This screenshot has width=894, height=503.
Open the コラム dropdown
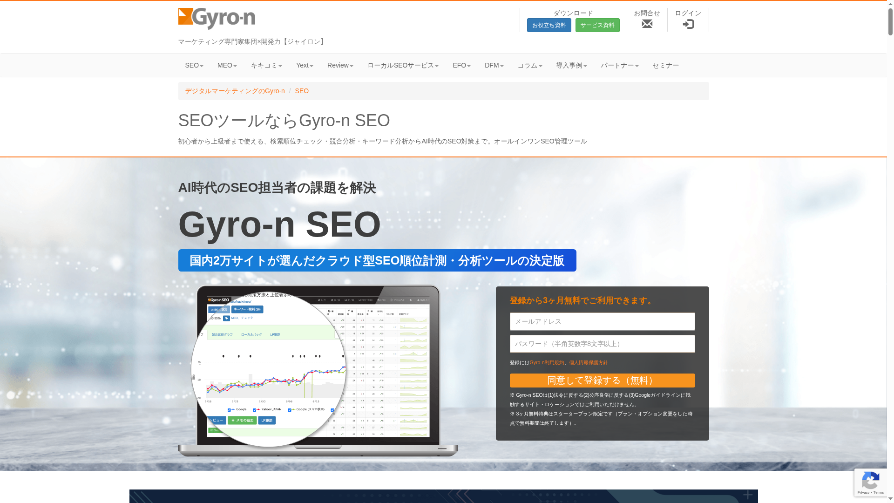point(530,65)
